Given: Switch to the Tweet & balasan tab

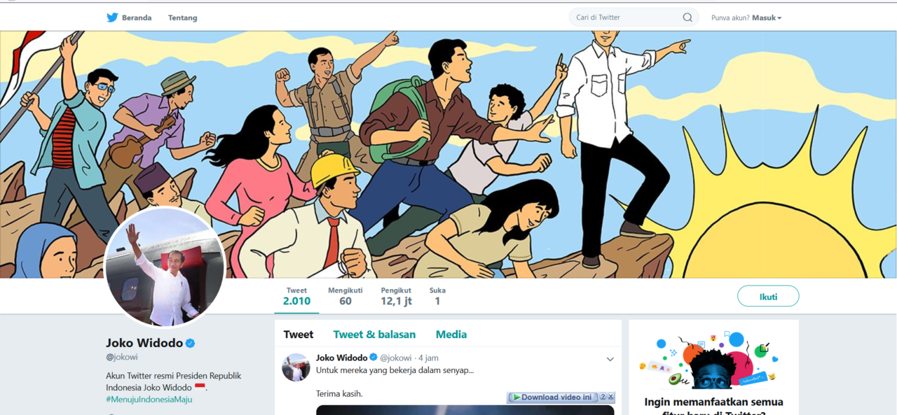Looking at the screenshot, I should 374,335.
